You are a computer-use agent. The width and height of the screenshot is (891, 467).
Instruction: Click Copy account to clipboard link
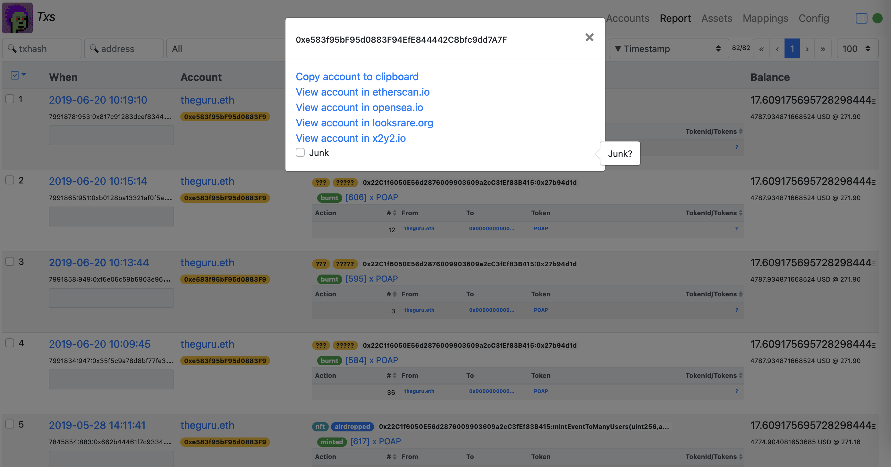pos(357,77)
